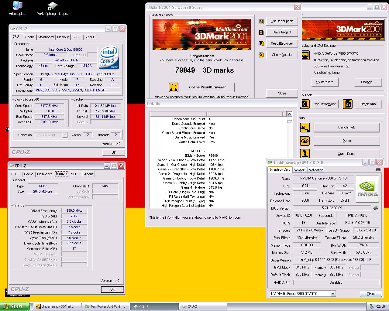Click the DRAM Frequency 939.0 MHz field
The image size is (389, 311).
74,210
